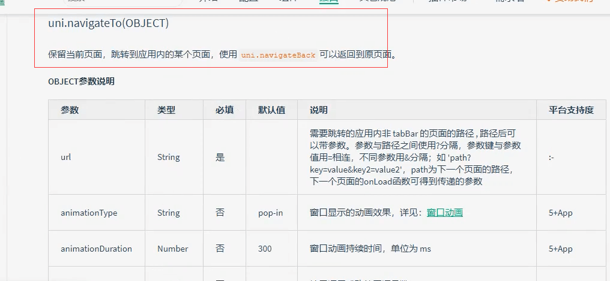
Task: Click the 必填 column header
Action: (225, 110)
